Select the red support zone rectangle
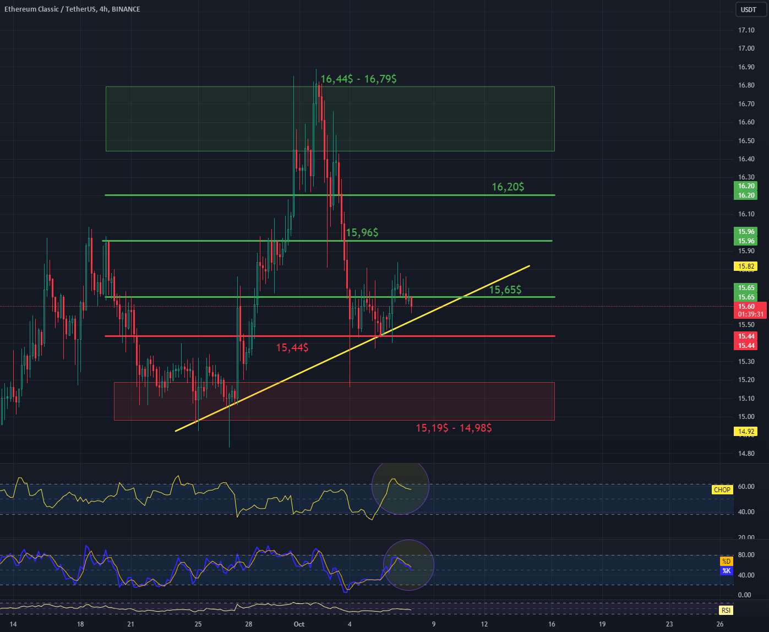769x632 pixels. [334, 401]
